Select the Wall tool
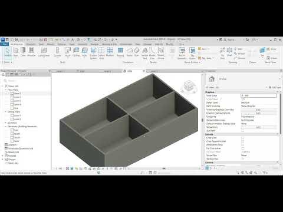Screen dimensions: 283x212 click(x=16, y=52)
